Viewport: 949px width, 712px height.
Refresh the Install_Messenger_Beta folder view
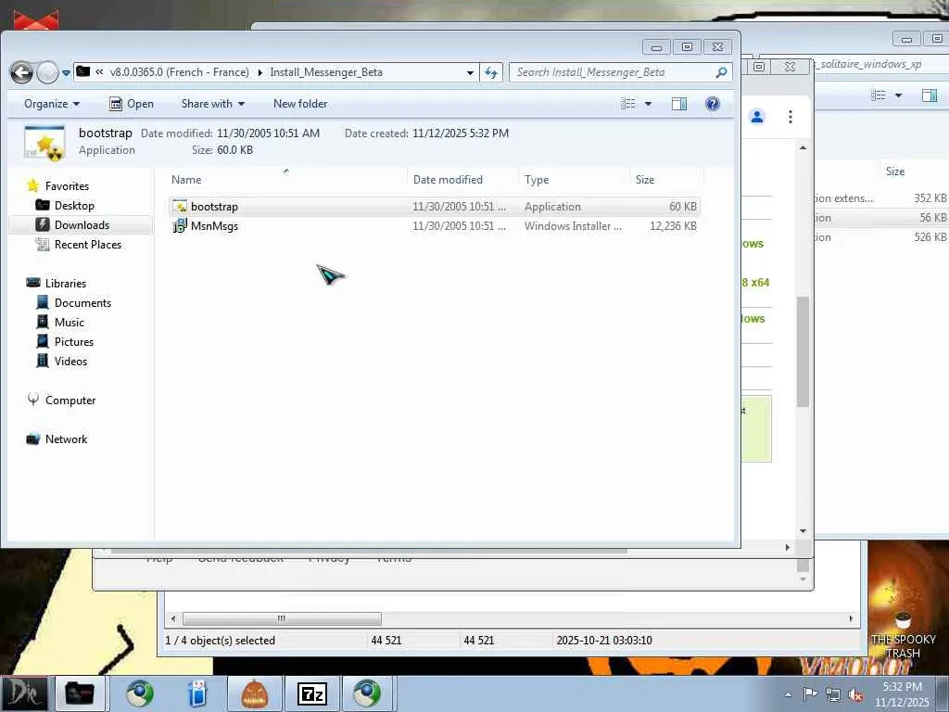coord(491,72)
